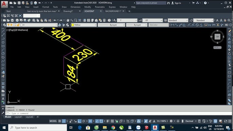Switch to the Drawing3 document tab

68,11
